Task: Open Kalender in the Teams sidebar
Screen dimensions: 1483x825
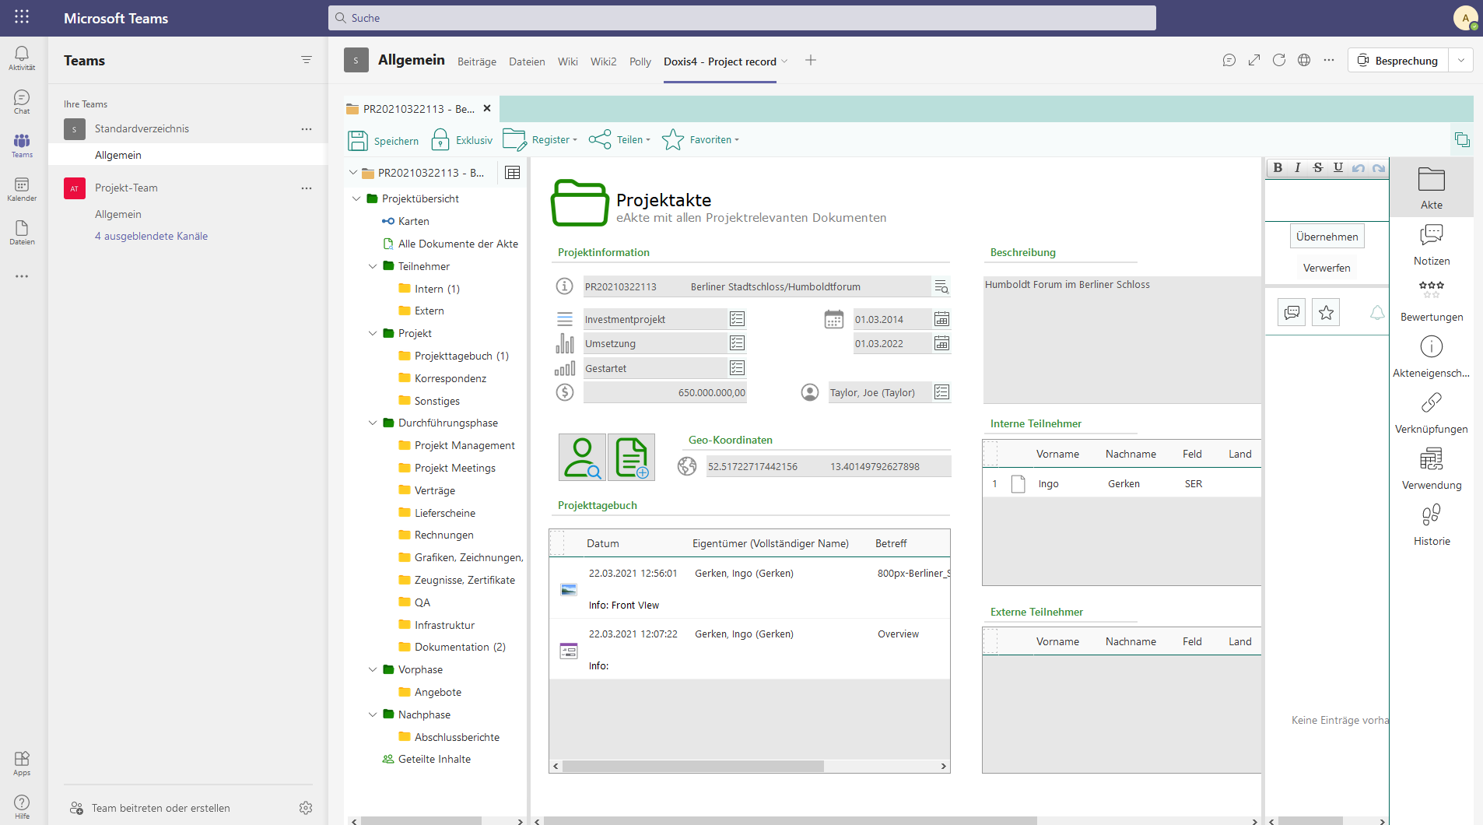Action: tap(22, 188)
